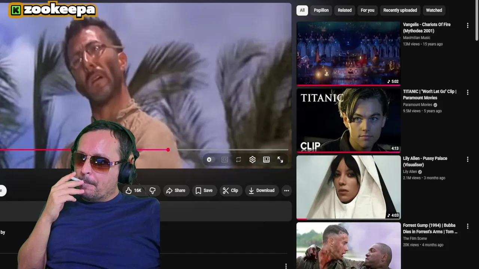The image size is (479, 269).
Task: Select the Related filter chip
Action: 345,10
